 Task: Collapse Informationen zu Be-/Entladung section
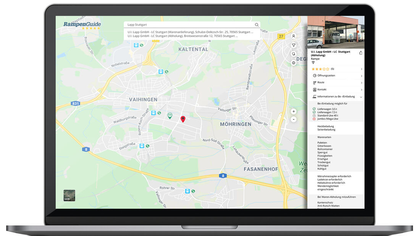click(336, 97)
